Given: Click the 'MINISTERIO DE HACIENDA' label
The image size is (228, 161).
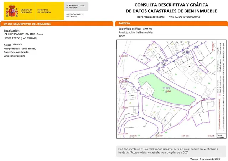Looking at the screenshot, I should (44, 11).
